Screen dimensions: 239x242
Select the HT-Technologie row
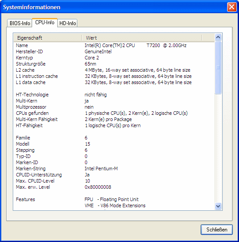[x=114, y=95]
